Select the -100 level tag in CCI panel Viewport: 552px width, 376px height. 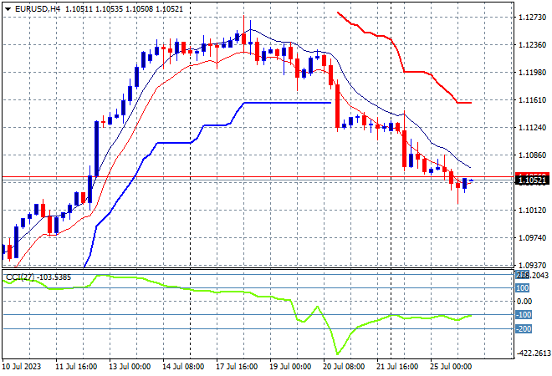coord(524,315)
